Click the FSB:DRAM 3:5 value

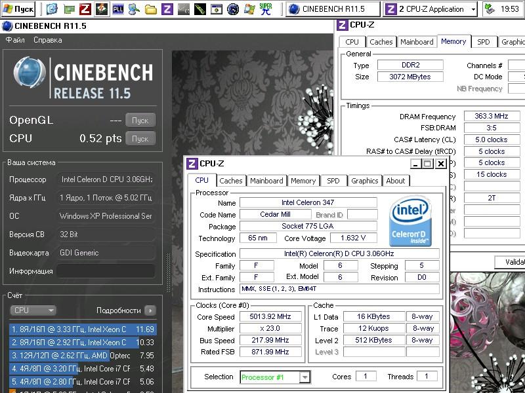pyautogui.click(x=491, y=128)
